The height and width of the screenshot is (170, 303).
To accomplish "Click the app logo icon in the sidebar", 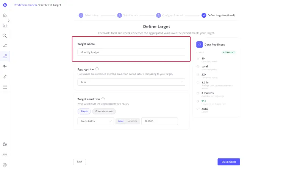I will [5, 5].
